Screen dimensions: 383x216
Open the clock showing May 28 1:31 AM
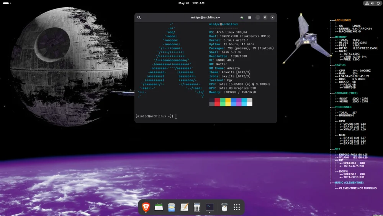coord(191,3)
